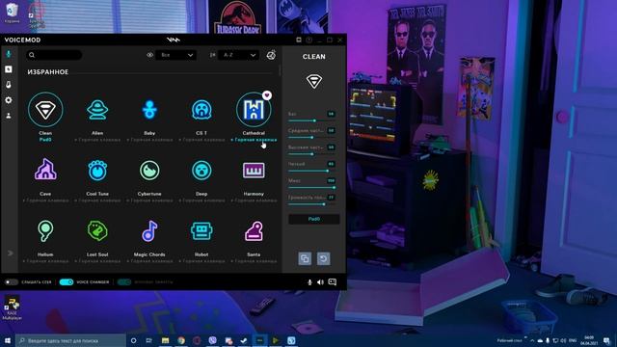The width and height of the screenshot is (617, 347).
Task: Open Steam from the taskbar
Action: (244, 340)
